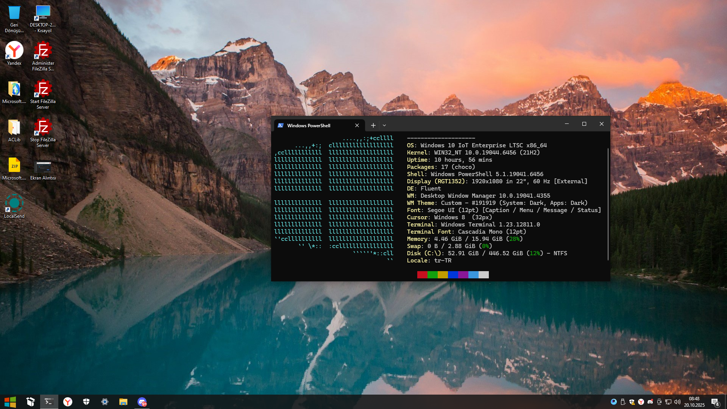Click the 'Locale: tr-TR' line

coord(429,261)
